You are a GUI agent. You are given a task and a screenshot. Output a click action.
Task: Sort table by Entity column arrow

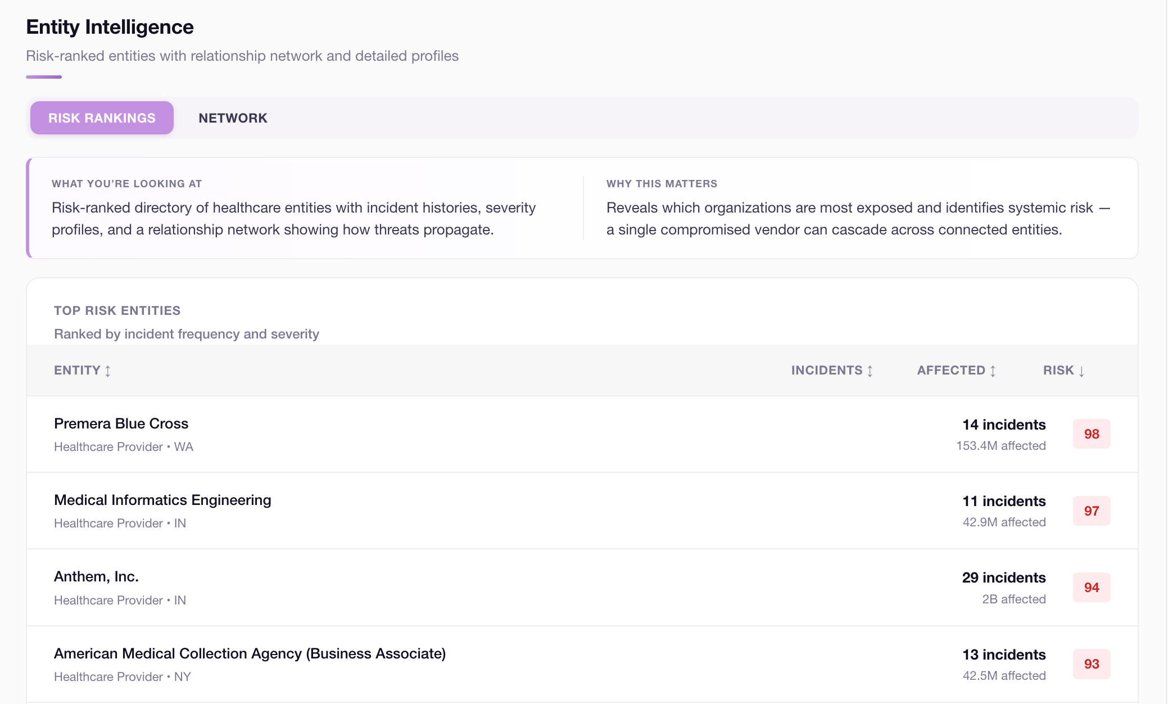click(108, 371)
